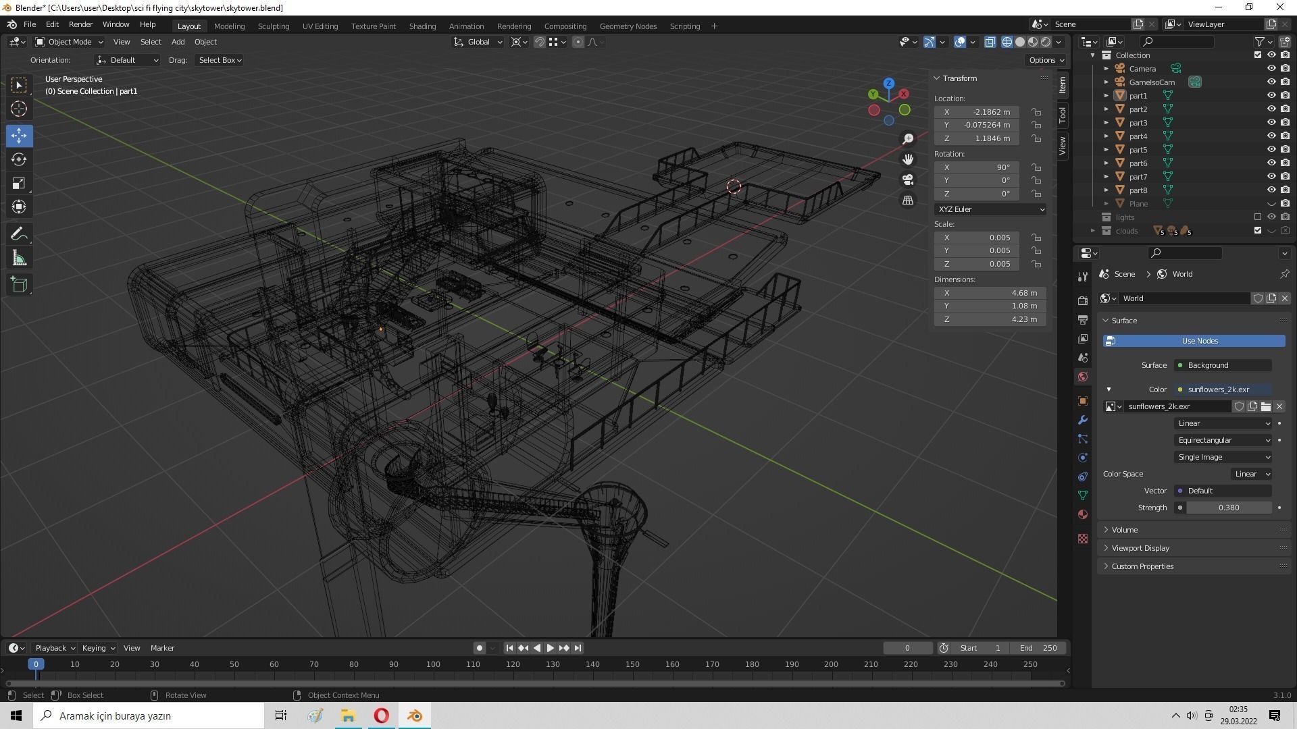Screen dimensions: 1297x729
Task: Open Opera browser from taskbar
Action: 382,715
